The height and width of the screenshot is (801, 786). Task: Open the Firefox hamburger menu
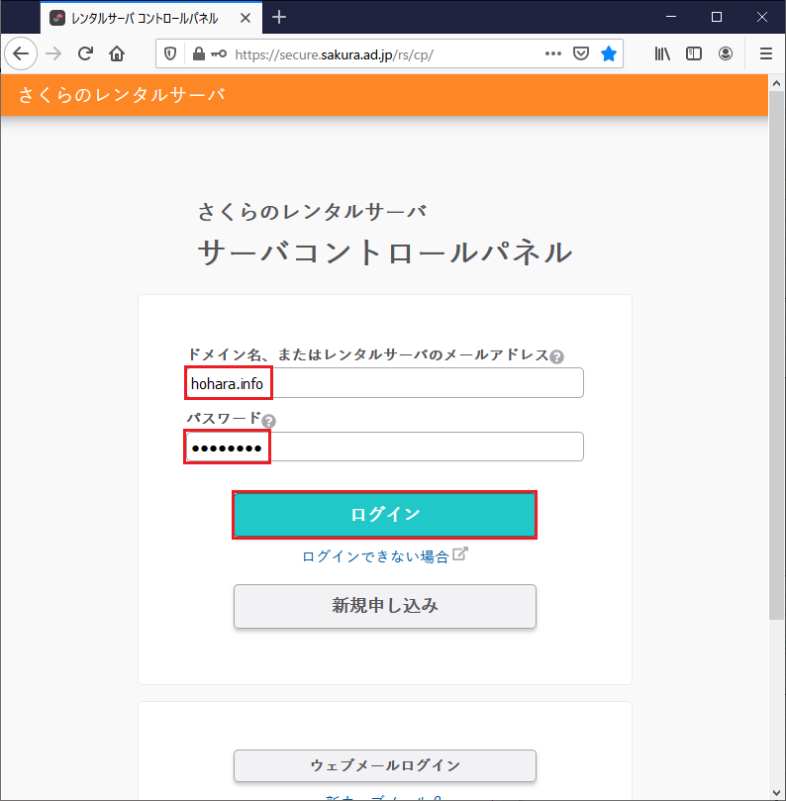765,53
